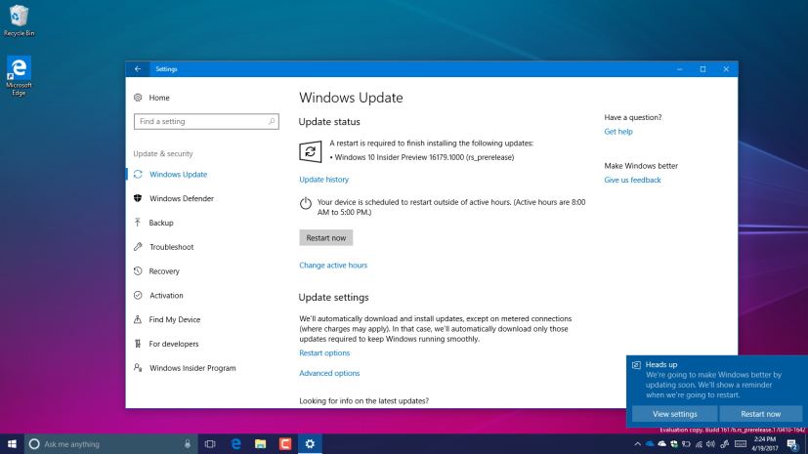808x454 pixels.
Task: Click the Recovery clock icon
Action: point(138,270)
